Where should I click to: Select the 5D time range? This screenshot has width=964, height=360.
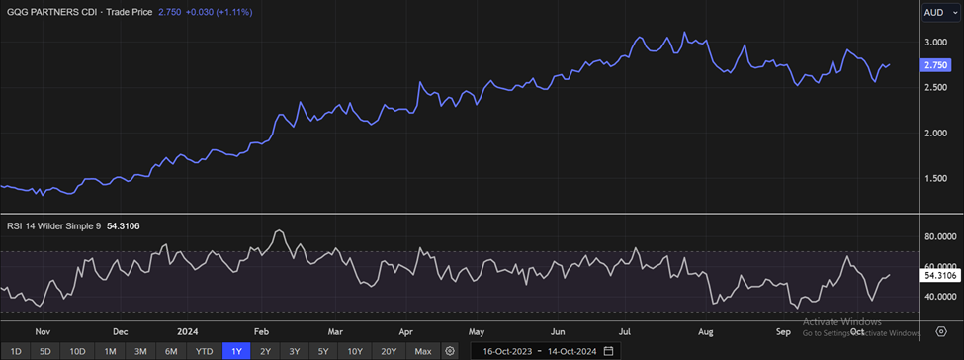coord(46,351)
